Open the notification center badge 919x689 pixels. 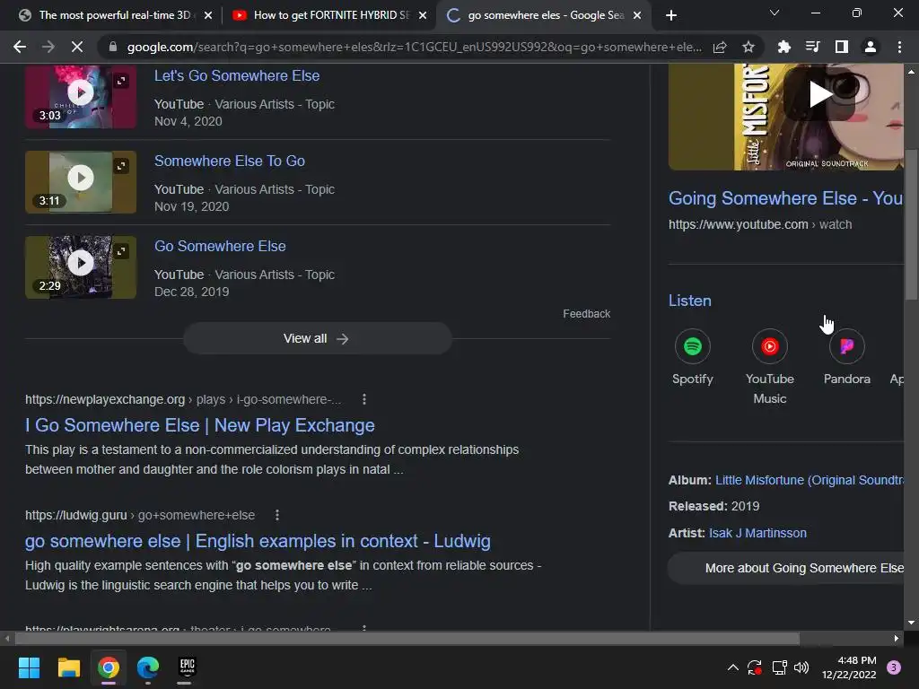coord(894,667)
